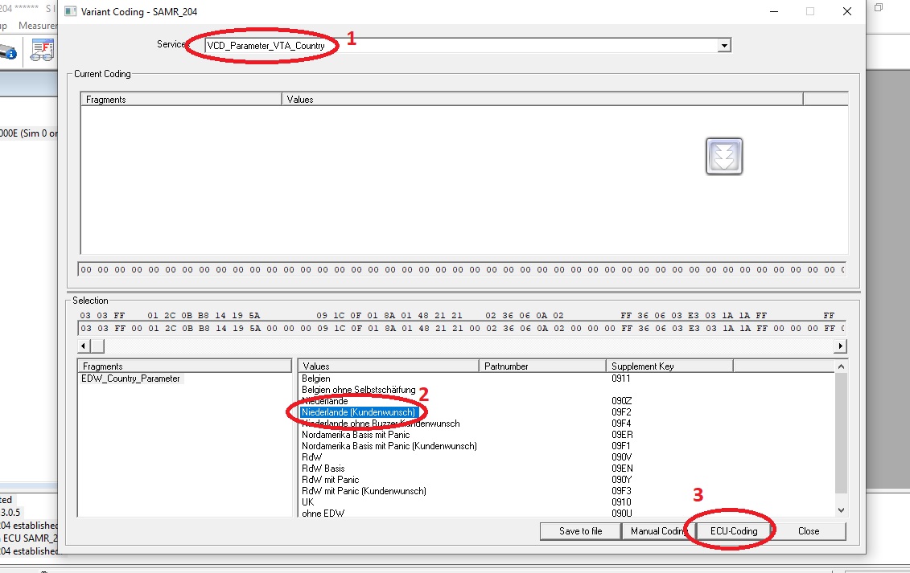Viewport: 910px width, 573px height.
Task: Choose the UK value in the list
Action: tap(308, 502)
